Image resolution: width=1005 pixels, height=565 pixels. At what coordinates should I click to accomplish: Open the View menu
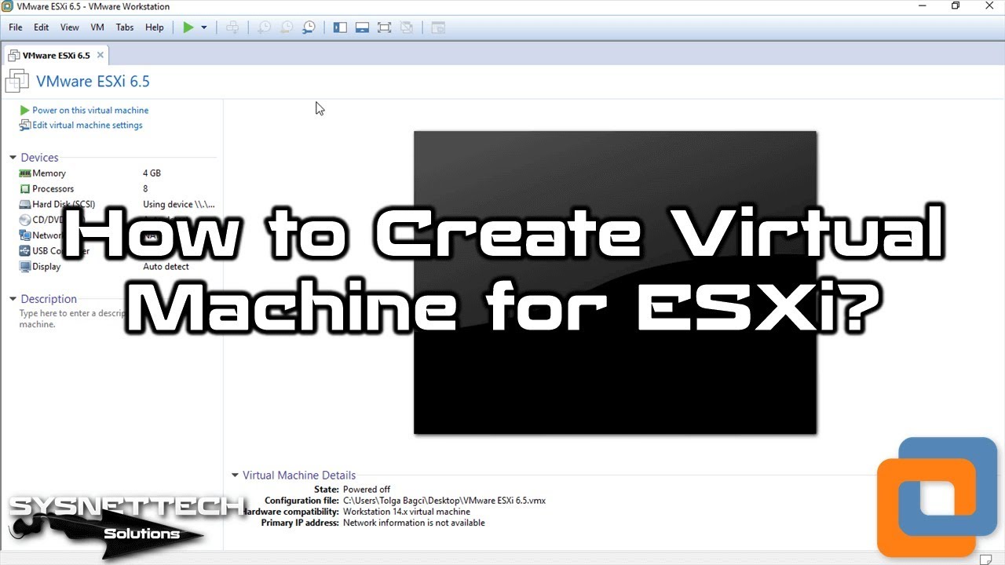(x=69, y=27)
